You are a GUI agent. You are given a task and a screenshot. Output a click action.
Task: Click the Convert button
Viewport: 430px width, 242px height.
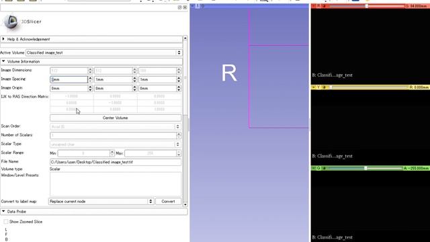pos(168,202)
